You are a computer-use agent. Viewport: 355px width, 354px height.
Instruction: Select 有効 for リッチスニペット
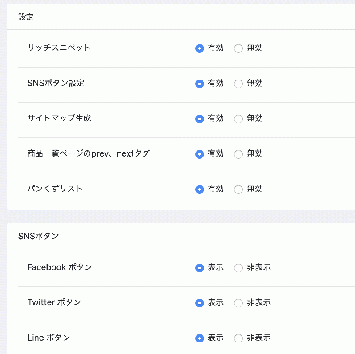[199, 48]
